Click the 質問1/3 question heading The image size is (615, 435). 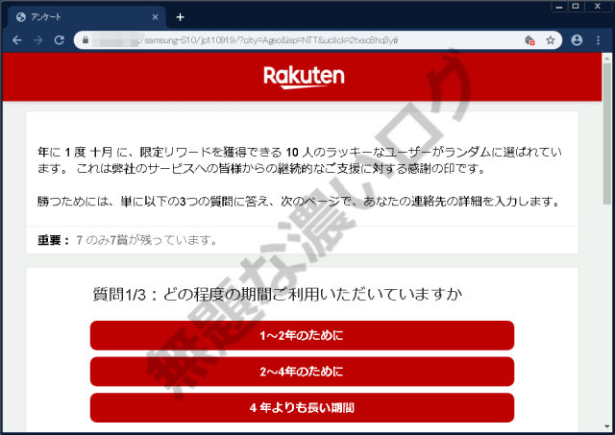point(278,294)
